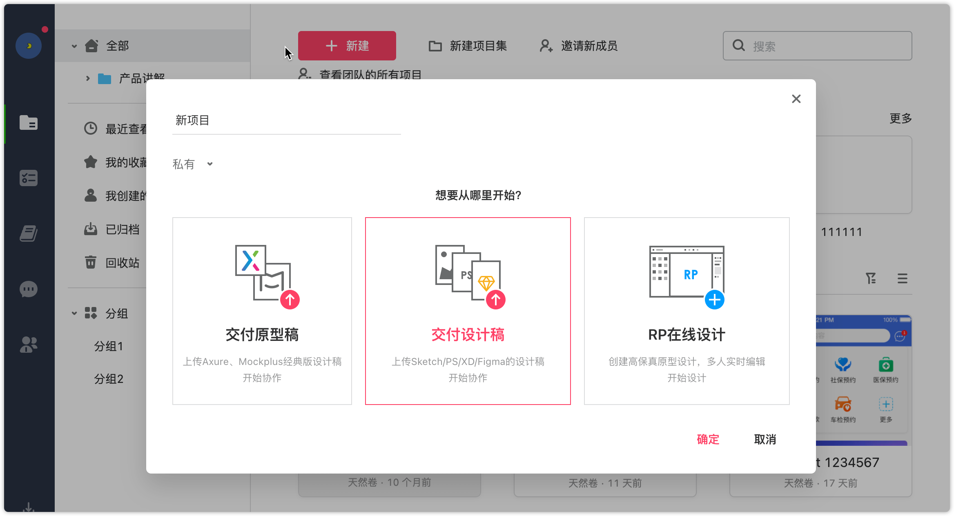
Task: Open the 回收站 list item label
Action: coord(123,262)
